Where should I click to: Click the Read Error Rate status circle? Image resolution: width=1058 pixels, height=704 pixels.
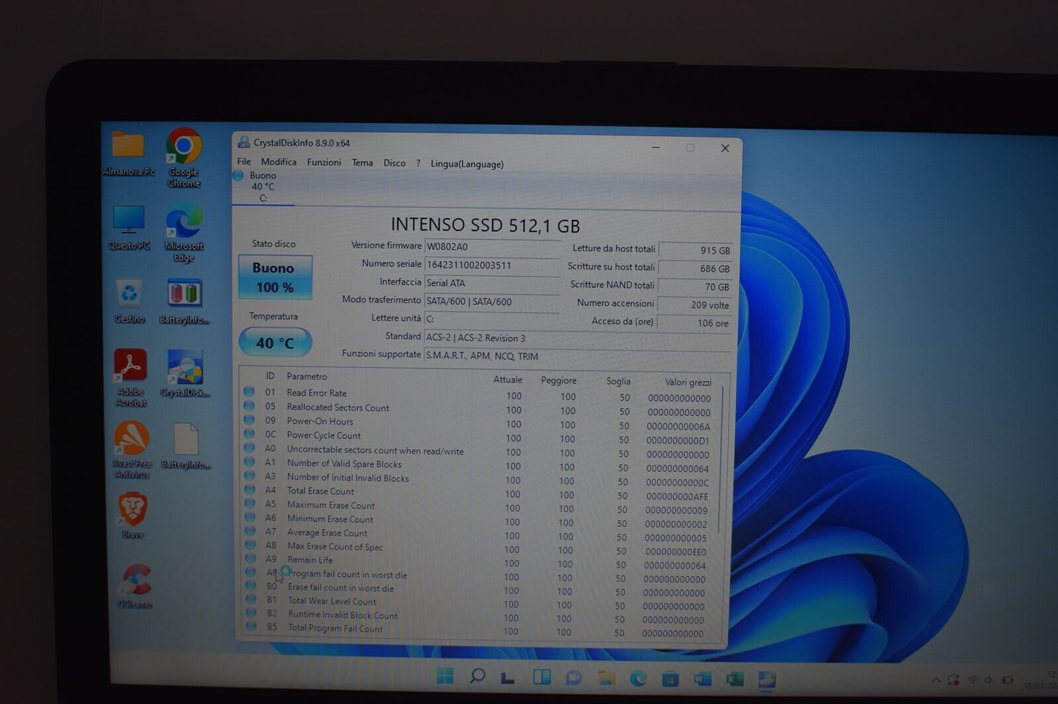[x=249, y=392]
